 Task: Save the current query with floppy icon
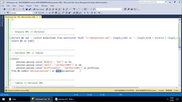[27, 9]
